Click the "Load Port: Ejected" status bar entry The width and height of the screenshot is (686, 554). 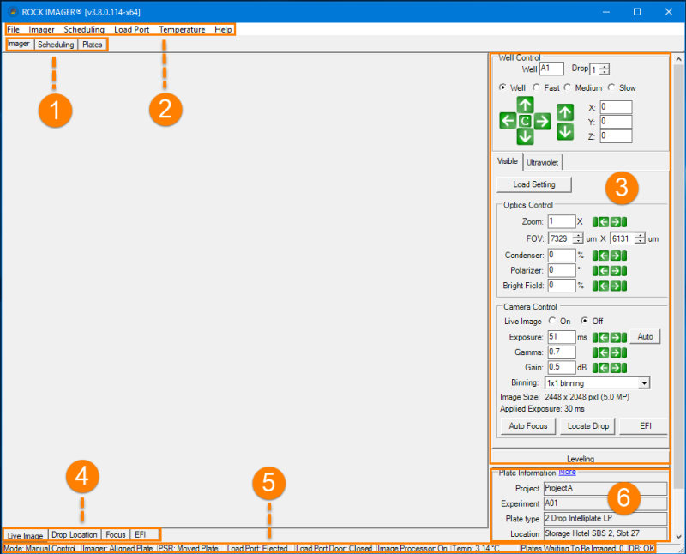[257, 548]
